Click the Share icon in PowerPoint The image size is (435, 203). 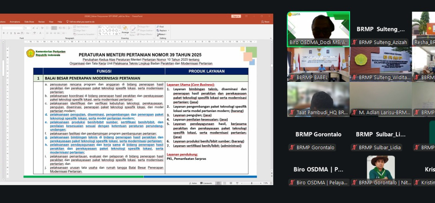(265, 22)
